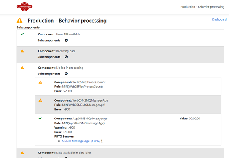Click the green checkmark beside Farm API available

click(x=22, y=34)
